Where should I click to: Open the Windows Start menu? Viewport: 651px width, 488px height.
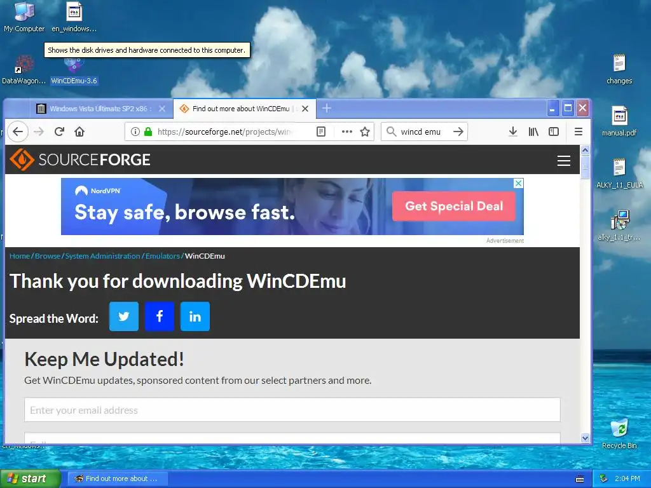[x=31, y=478]
